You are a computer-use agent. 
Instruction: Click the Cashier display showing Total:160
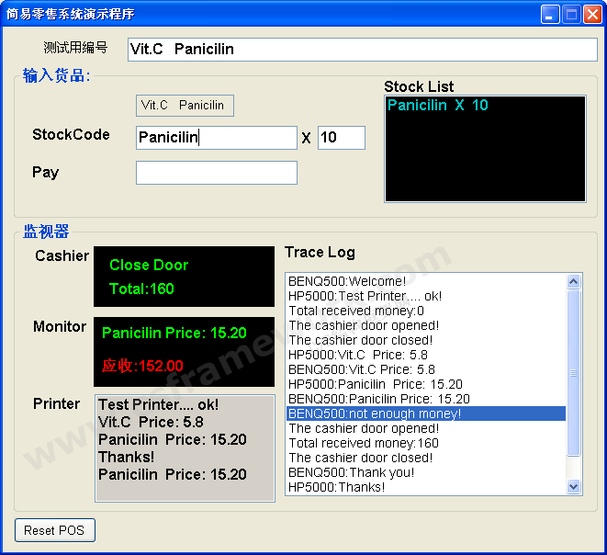point(184,277)
